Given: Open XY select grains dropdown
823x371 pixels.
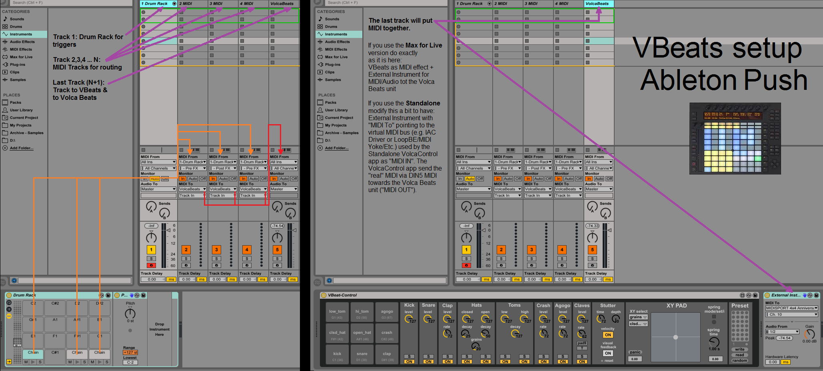Looking at the screenshot, I should click(x=638, y=317).
